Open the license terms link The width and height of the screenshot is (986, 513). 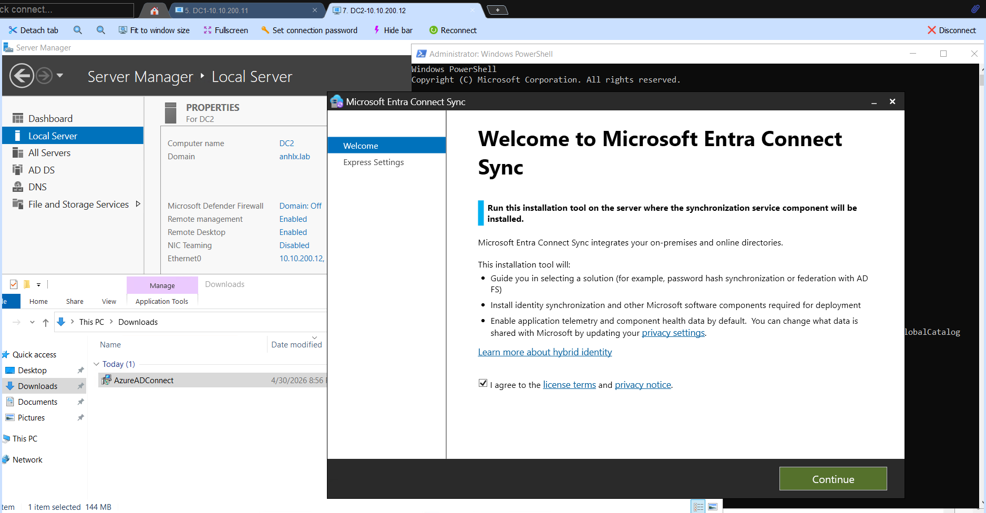(x=569, y=385)
